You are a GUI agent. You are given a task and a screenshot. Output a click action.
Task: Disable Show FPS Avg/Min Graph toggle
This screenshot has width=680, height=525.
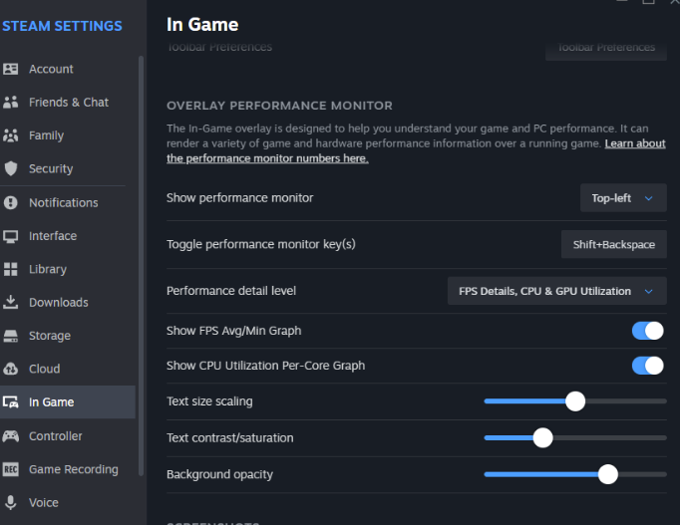647,331
